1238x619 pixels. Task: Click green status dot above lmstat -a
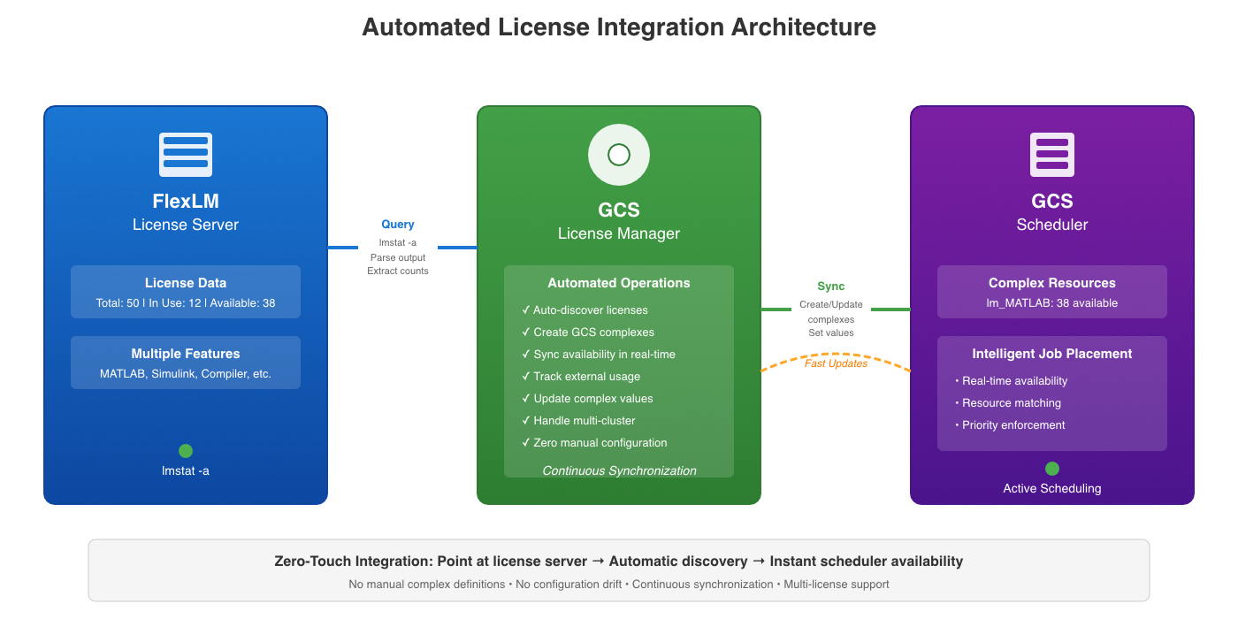(186, 451)
